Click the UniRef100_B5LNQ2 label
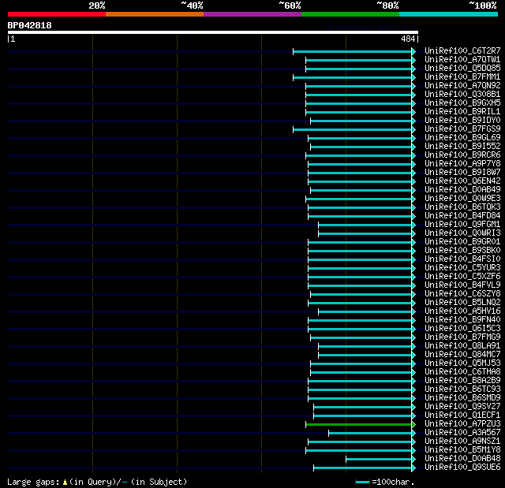Screen dimensions: 505x488 coord(462,303)
